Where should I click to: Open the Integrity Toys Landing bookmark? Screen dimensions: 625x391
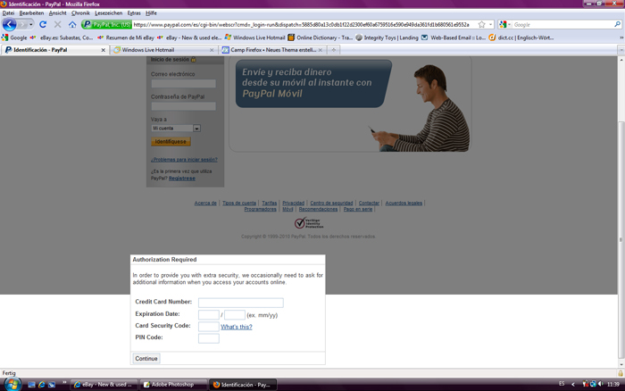click(387, 37)
